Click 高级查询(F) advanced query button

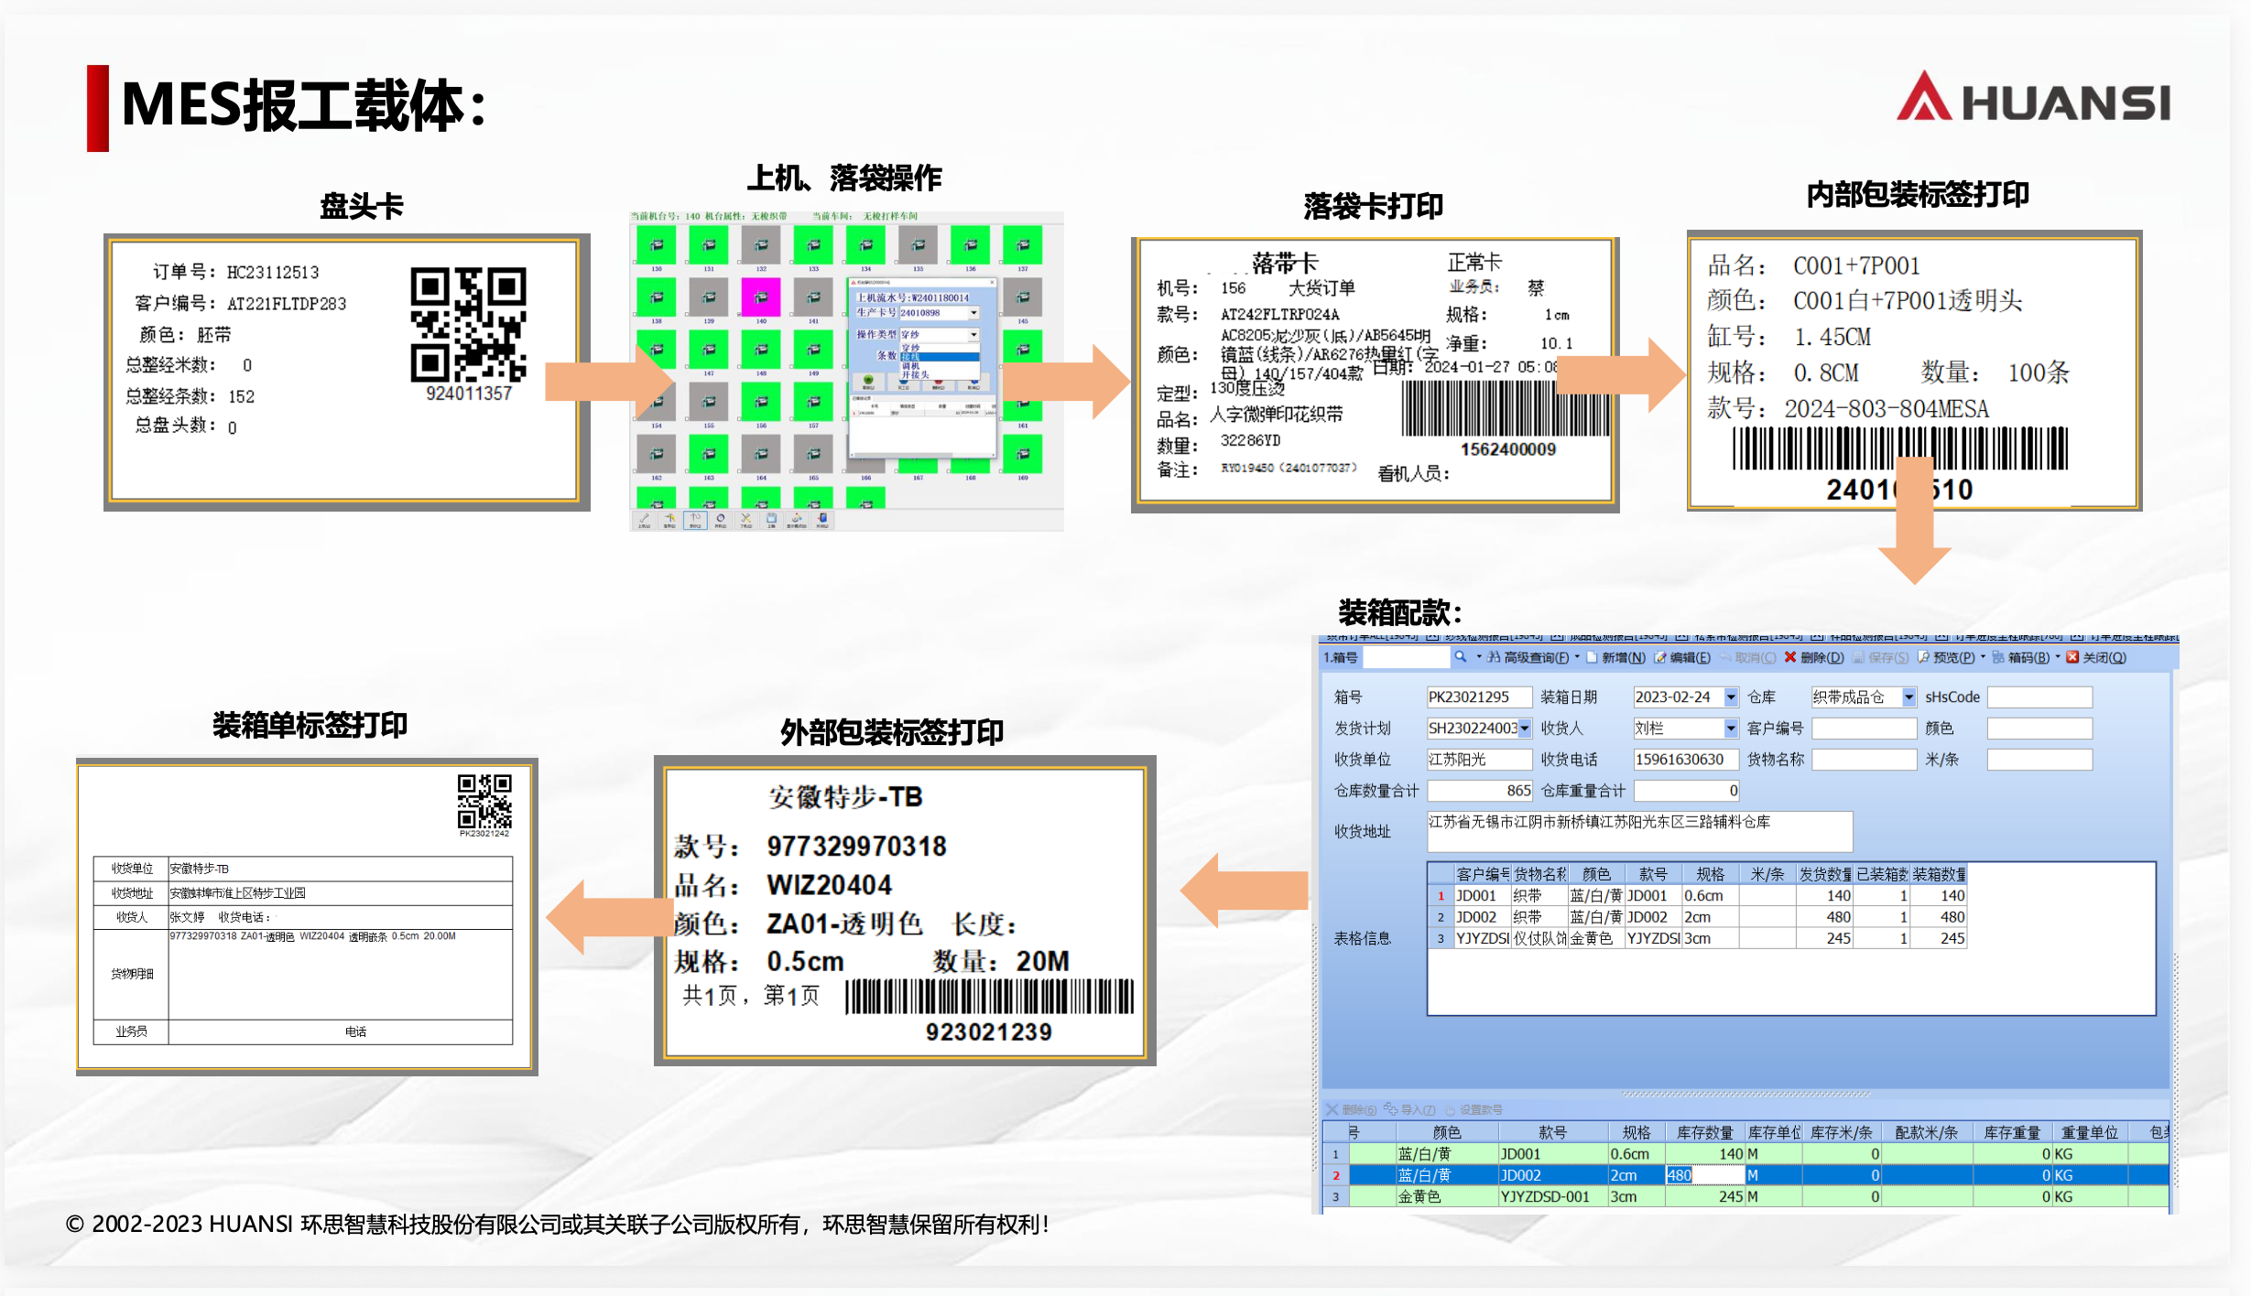click(1529, 658)
